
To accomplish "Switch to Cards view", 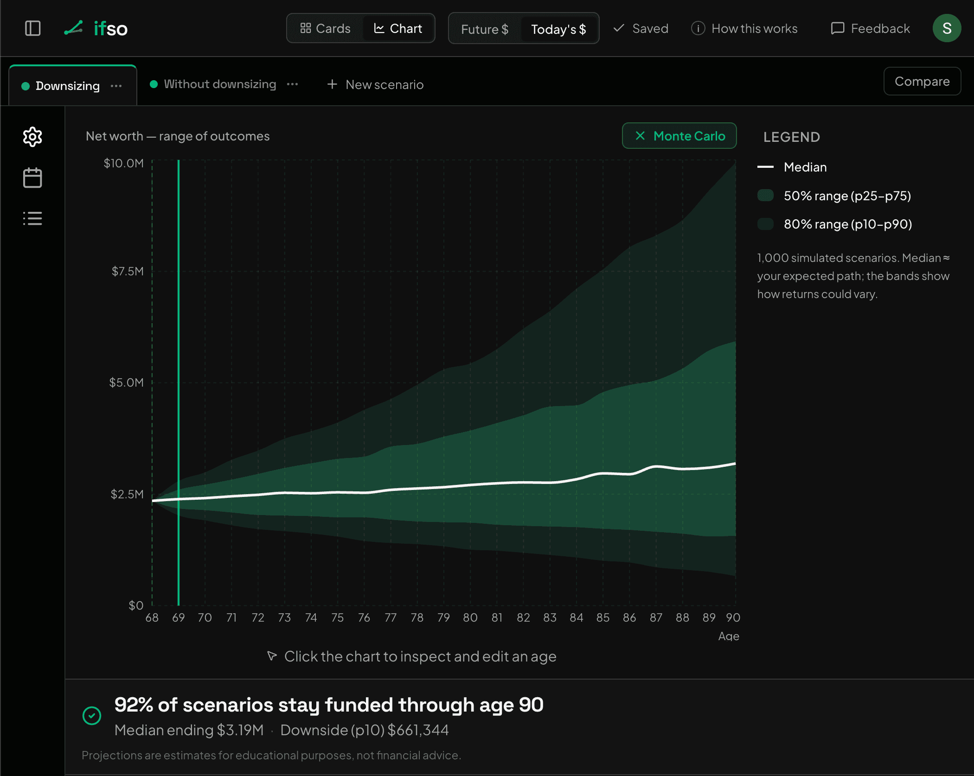I will tap(325, 28).
